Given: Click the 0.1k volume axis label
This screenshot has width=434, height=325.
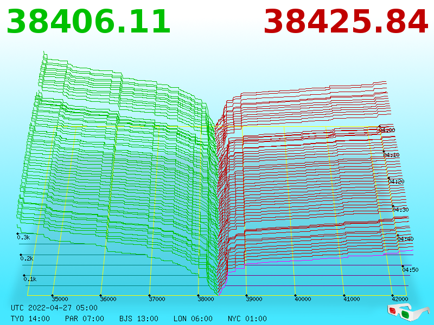Looking at the screenshot, I should [x=30, y=279].
